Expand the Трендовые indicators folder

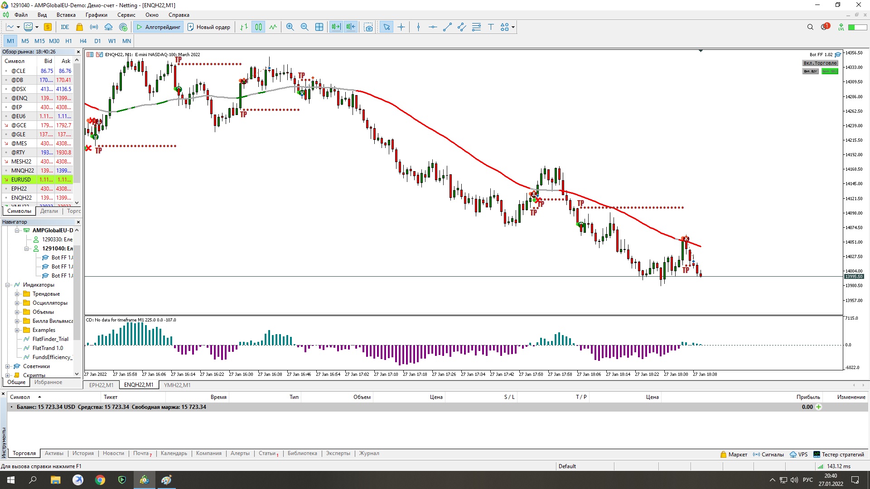pos(17,294)
